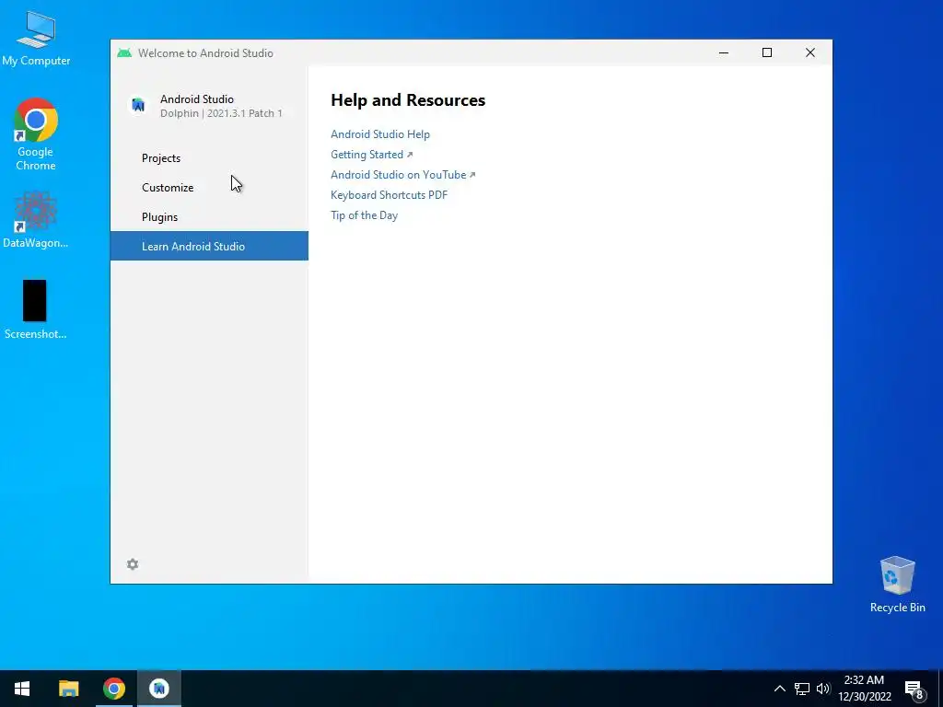Select the Google Chrome desktop shortcut

36,134
